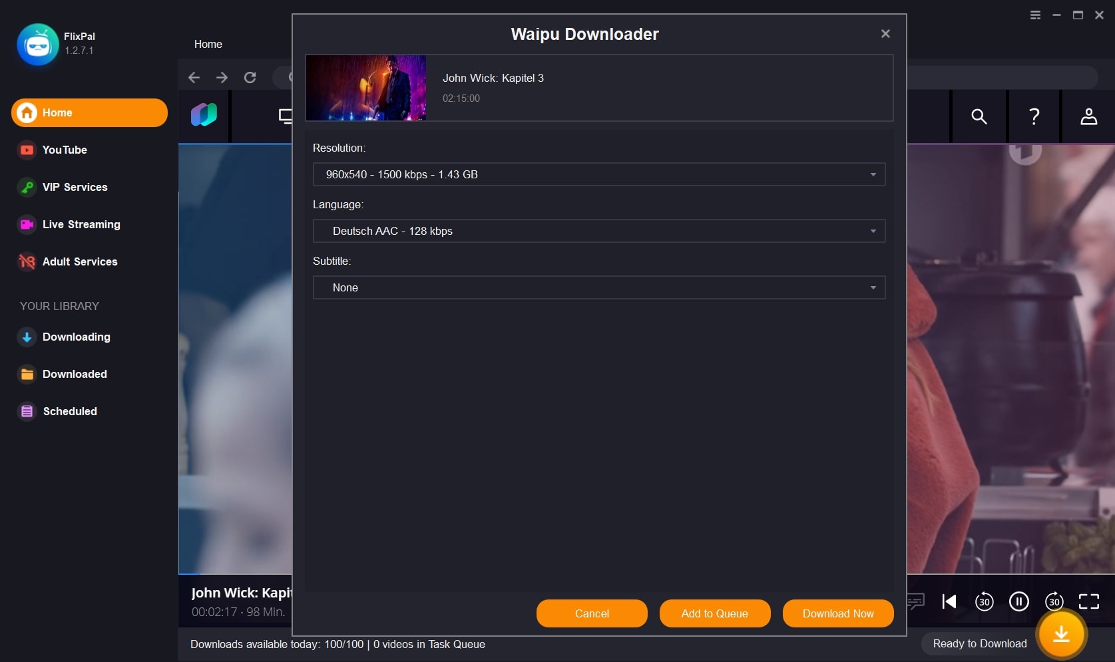Screen dimensions: 1115x662
Task: Click the Ready to Download label
Action: pyautogui.click(x=979, y=643)
